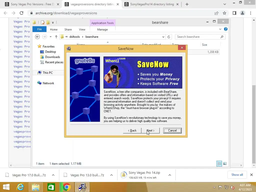Switch to Sony Vegas Pro Versions browser tab

[32, 4]
